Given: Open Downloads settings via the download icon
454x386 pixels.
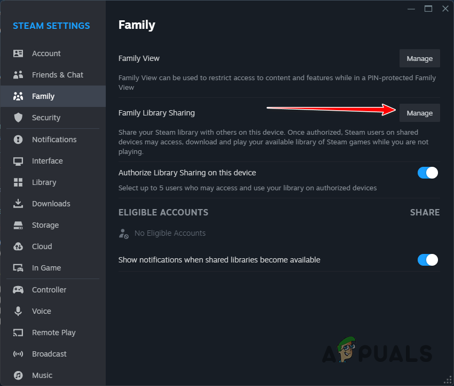Looking at the screenshot, I should click(17, 204).
